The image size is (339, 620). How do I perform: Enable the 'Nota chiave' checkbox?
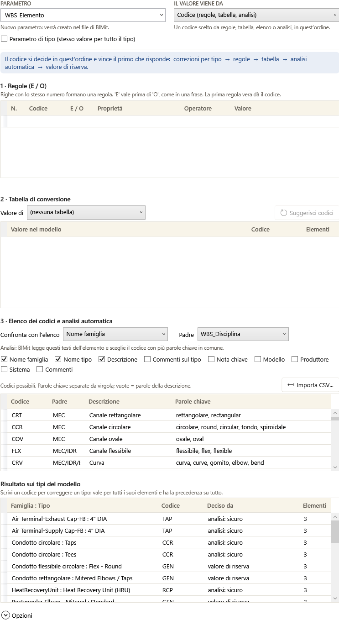click(x=211, y=359)
